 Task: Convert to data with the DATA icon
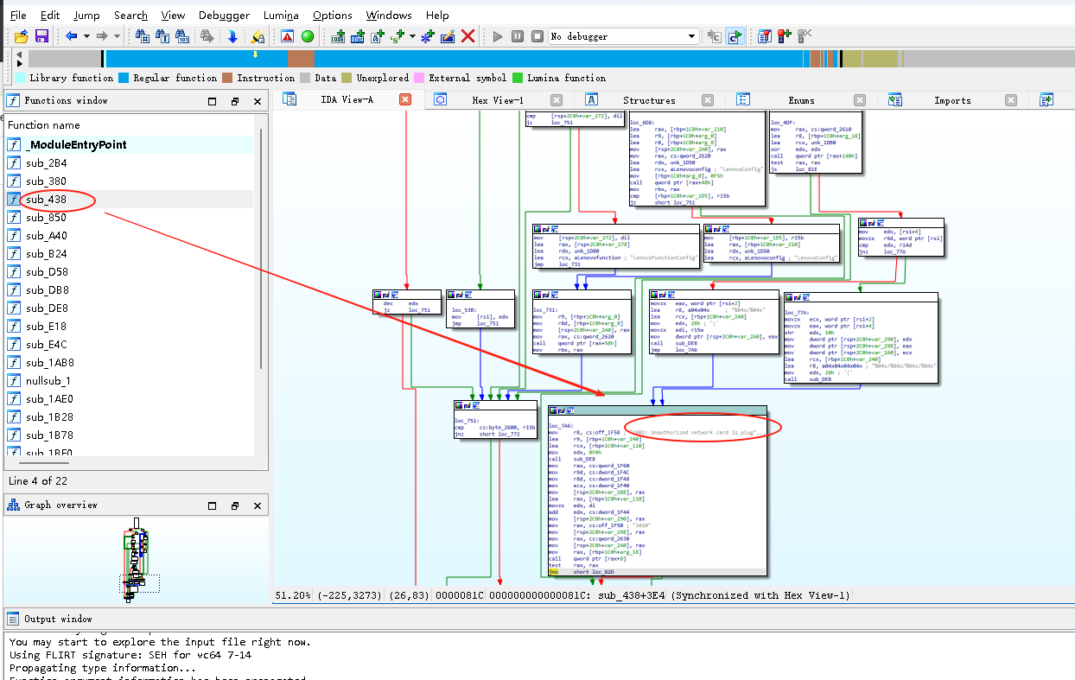[358, 36]
